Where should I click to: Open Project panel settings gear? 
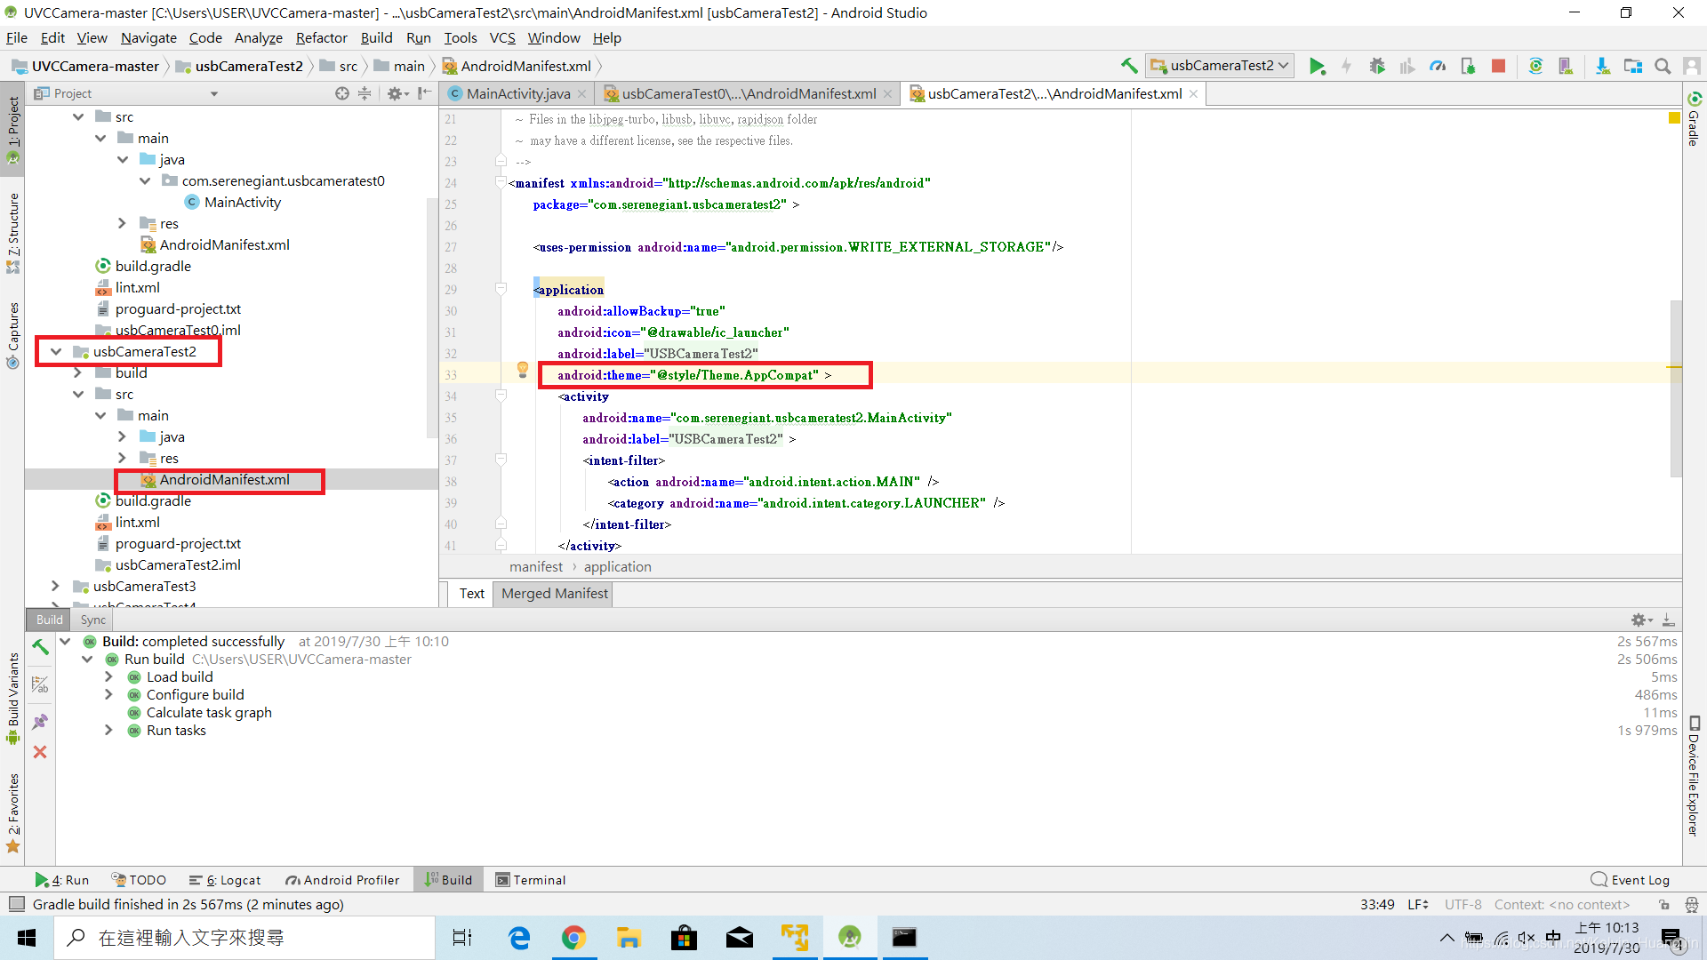tap(396, 93)
